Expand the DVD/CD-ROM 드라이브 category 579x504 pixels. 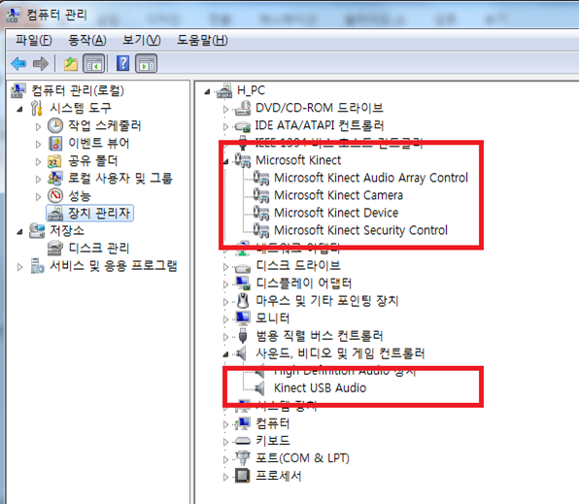pyautogui.click(x=225, y=109)
